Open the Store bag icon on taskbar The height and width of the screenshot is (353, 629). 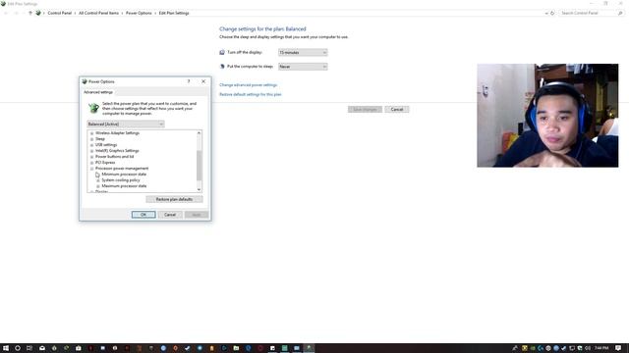pyautogui.click(x=79, y=348)
